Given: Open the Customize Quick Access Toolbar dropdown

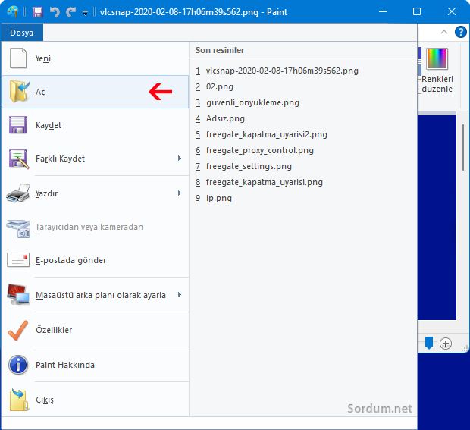Looking at the screenshot, I should tap(86, 13).
